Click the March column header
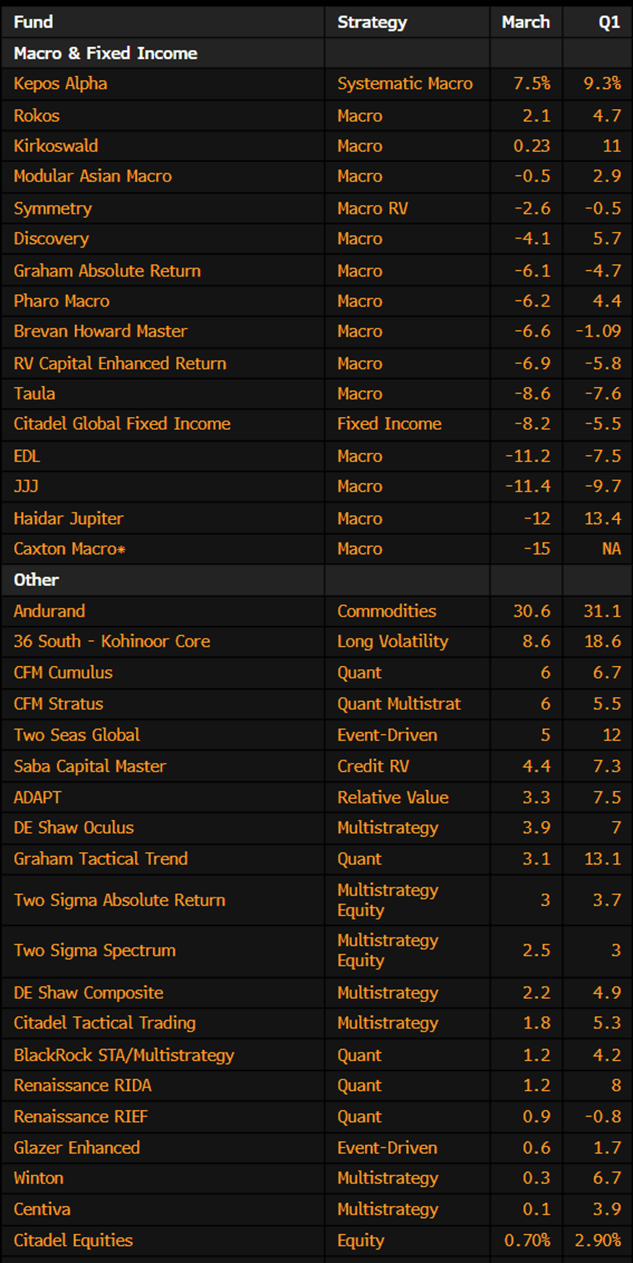The image size is (633, 1263). coord(525,22)
